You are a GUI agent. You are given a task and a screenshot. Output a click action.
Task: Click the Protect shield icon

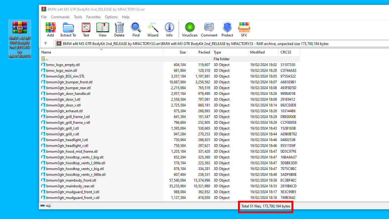(227, 30)
